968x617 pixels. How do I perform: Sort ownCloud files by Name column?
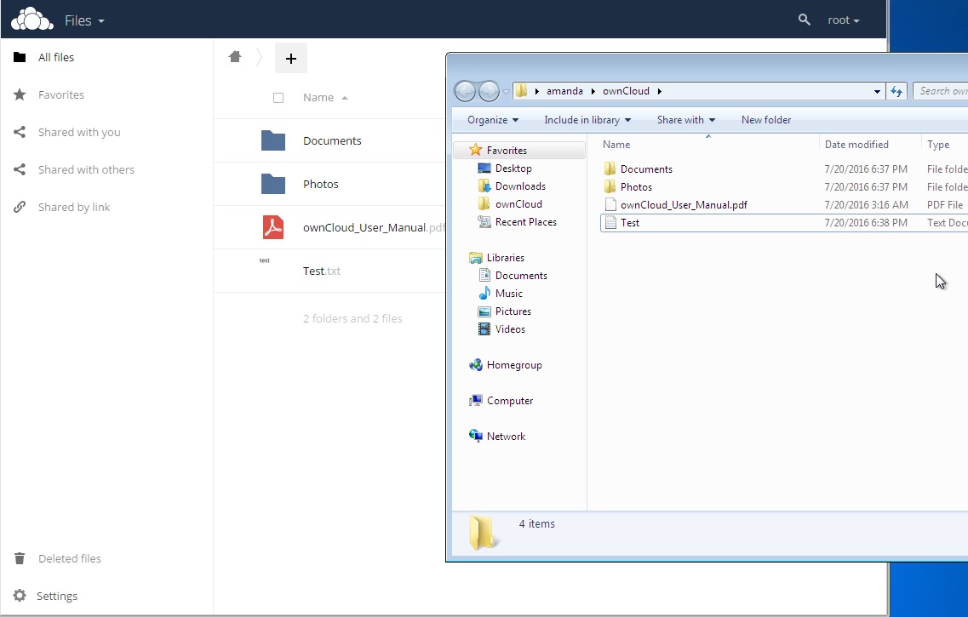pyautogui.click(x=325, y=98)
